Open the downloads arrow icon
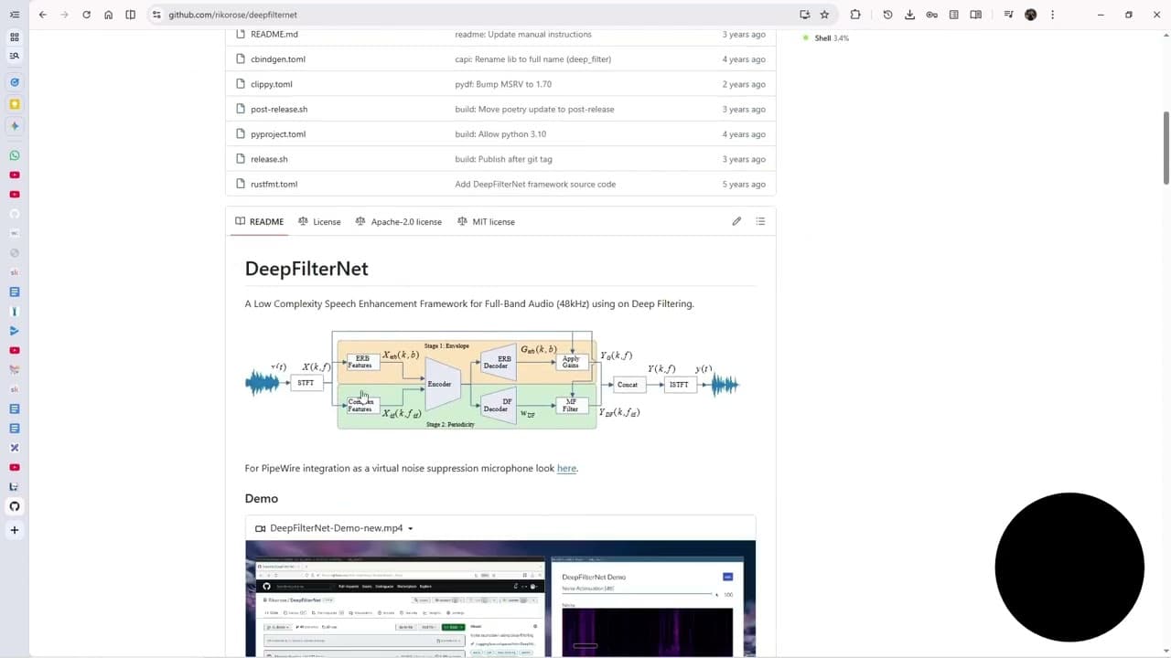The width and height of the screenshot is (1171, 658). (x=909, y=15)
